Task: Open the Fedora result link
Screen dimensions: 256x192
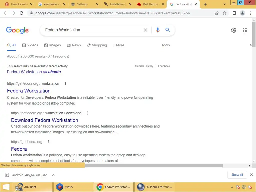Action: [x=19, y=149]
